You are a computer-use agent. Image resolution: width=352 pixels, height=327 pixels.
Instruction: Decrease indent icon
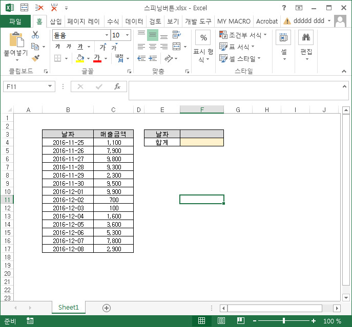point(141,58)
